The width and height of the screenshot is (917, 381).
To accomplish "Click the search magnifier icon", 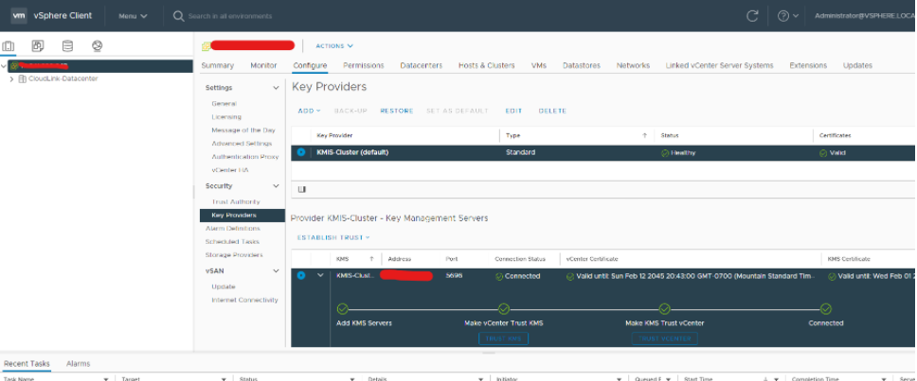I will pyautogui.click(x=178, y=16).
